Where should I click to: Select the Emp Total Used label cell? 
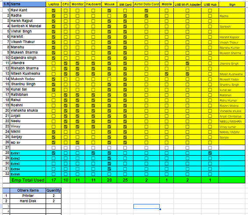(28, 180)
